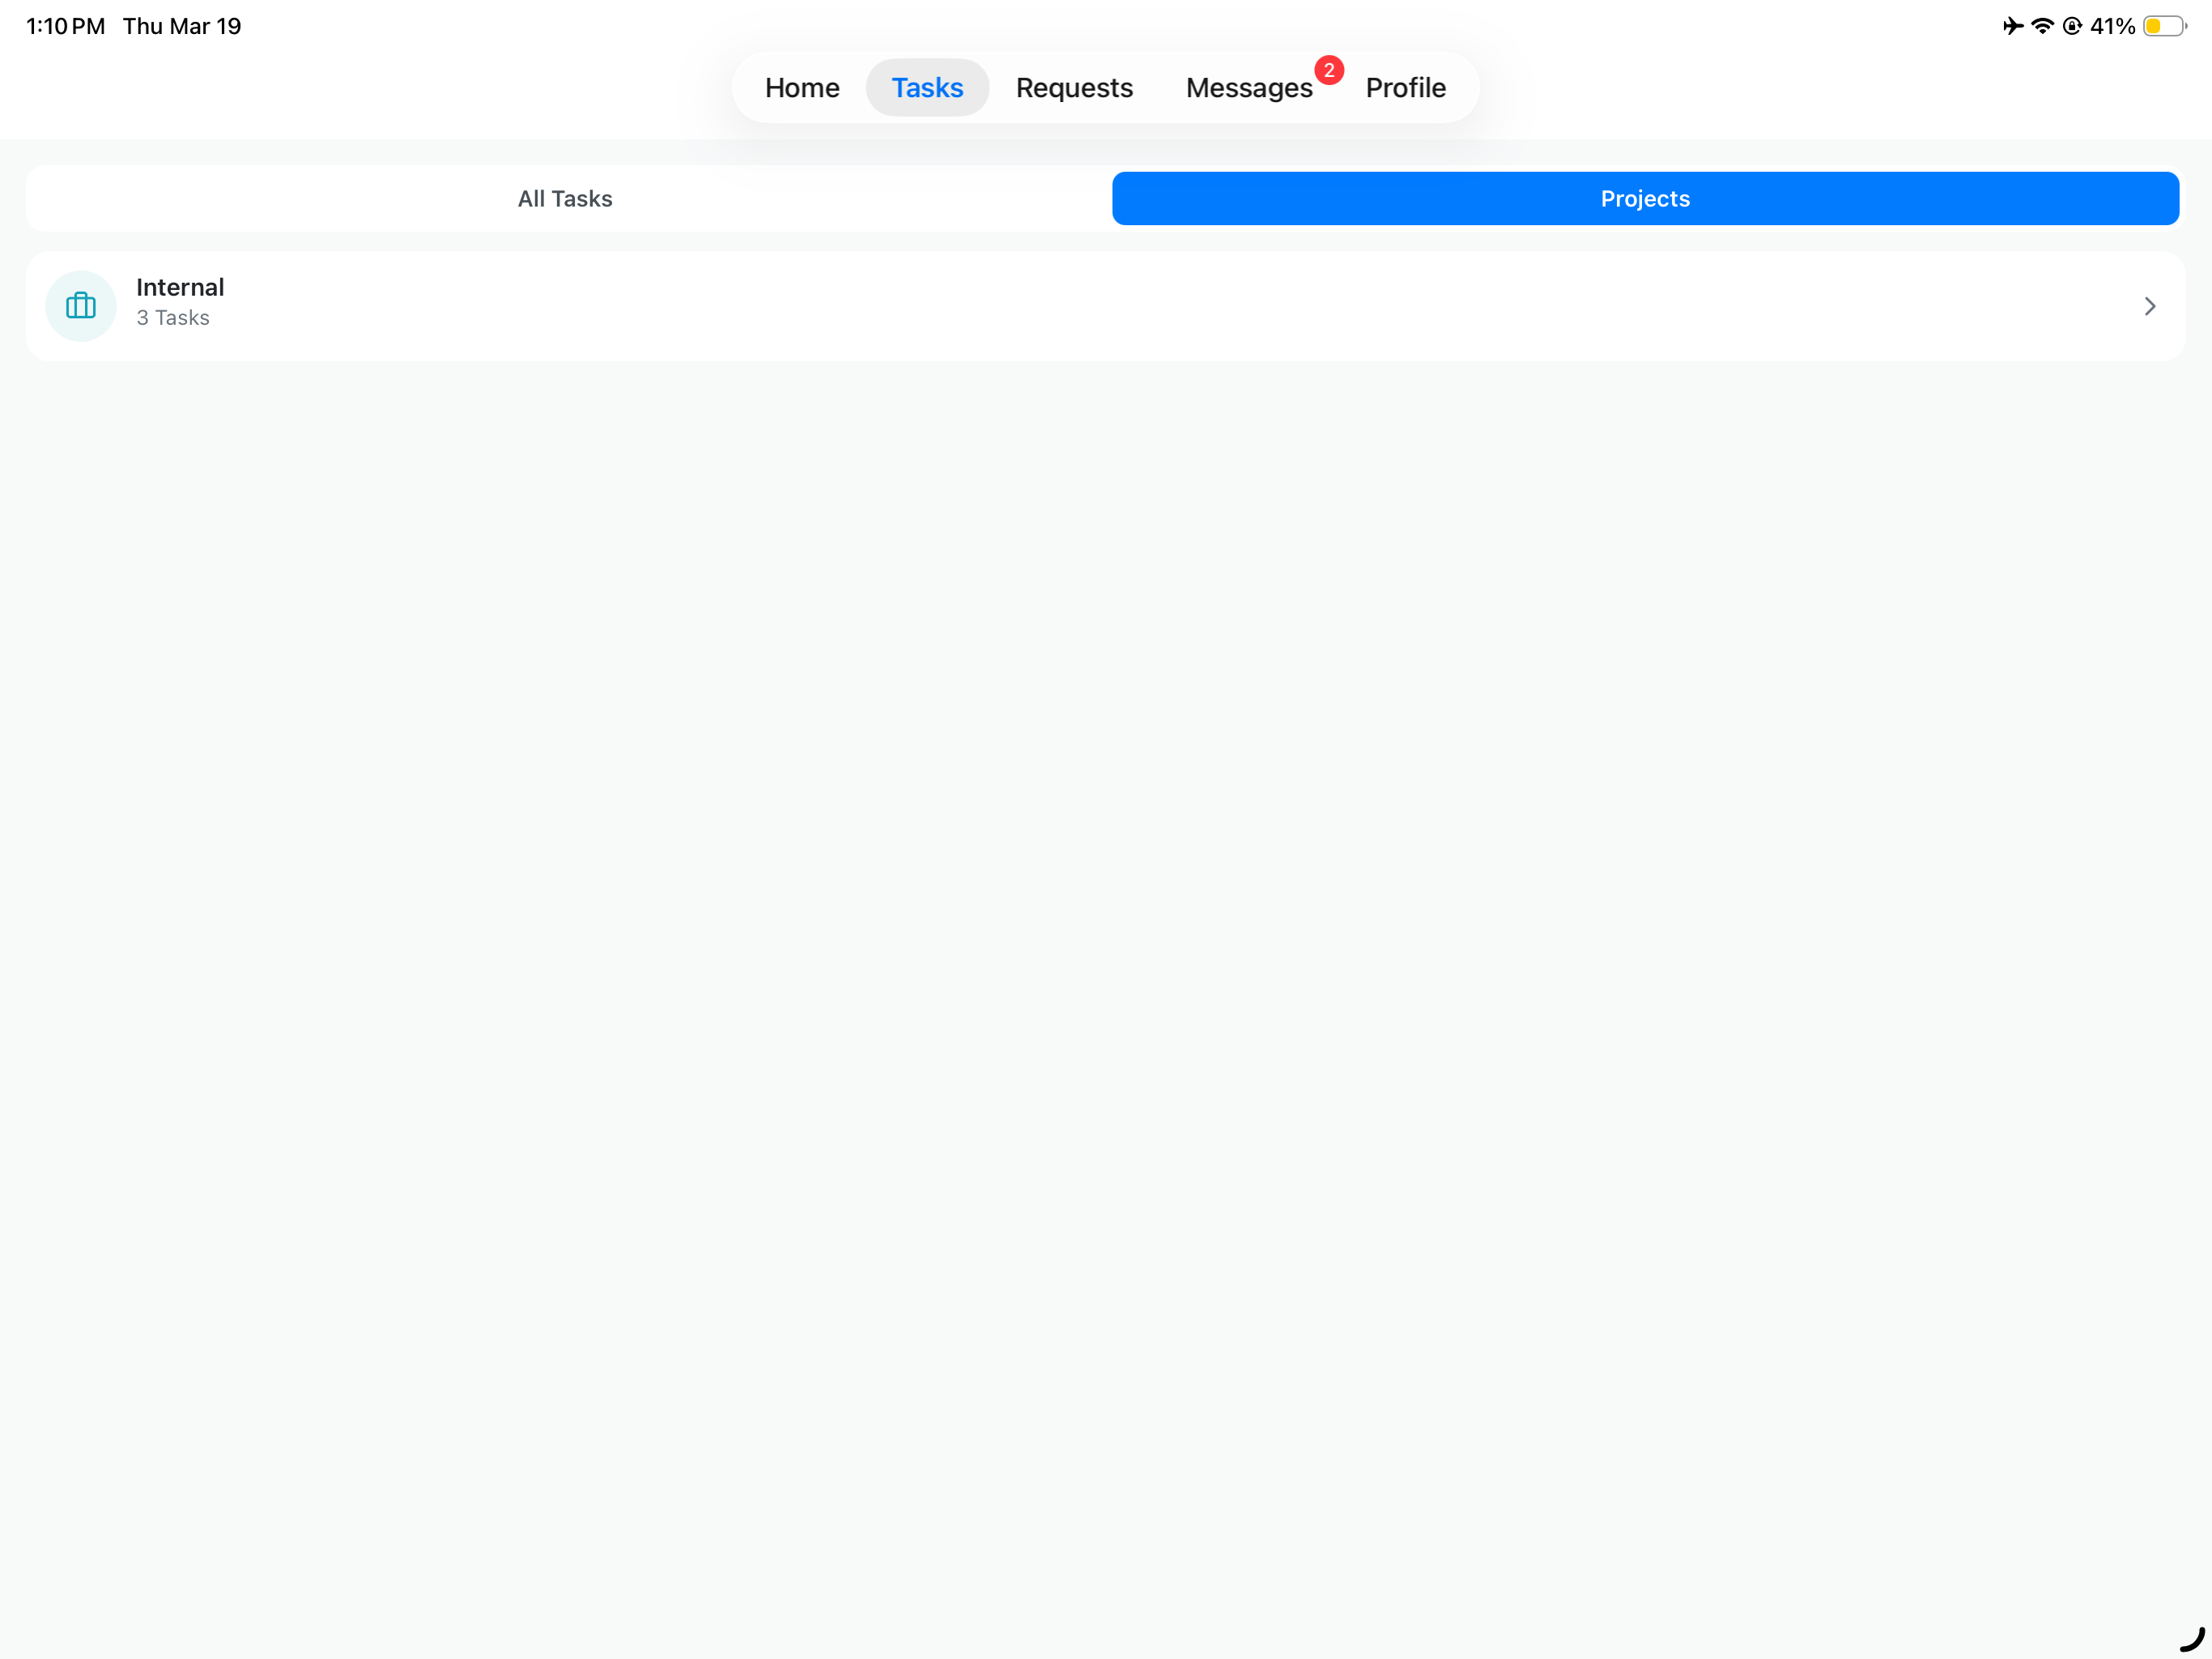Tap the airplane mode status icon
2212x1659 pixels.
pos(2012,26)
